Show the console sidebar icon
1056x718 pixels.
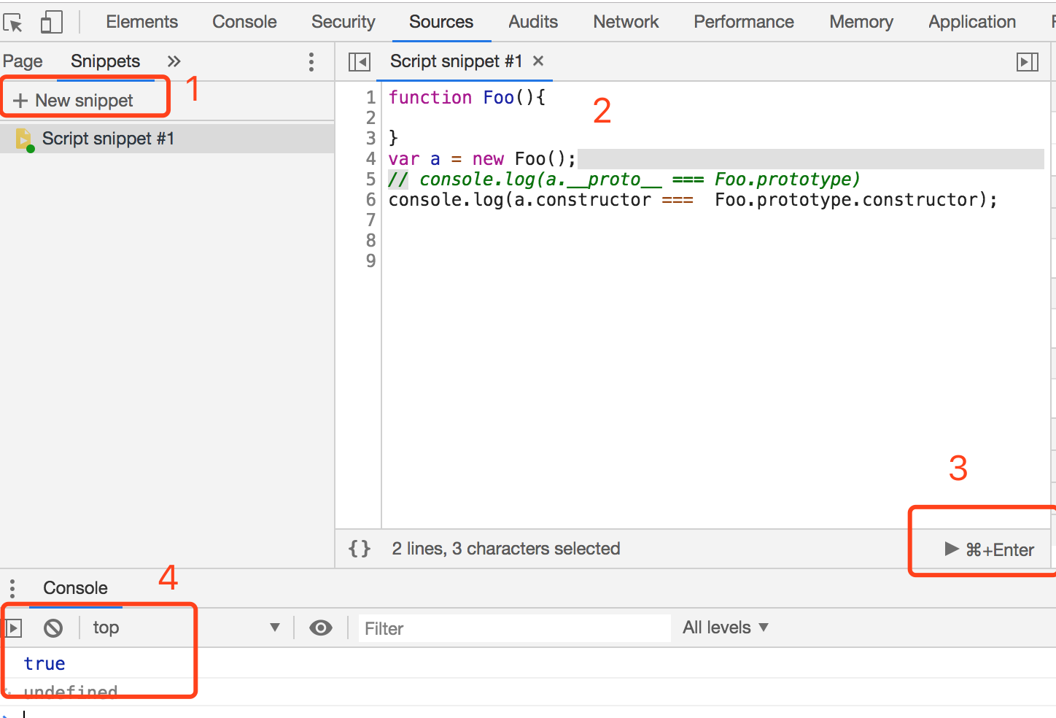click(14, 628)
